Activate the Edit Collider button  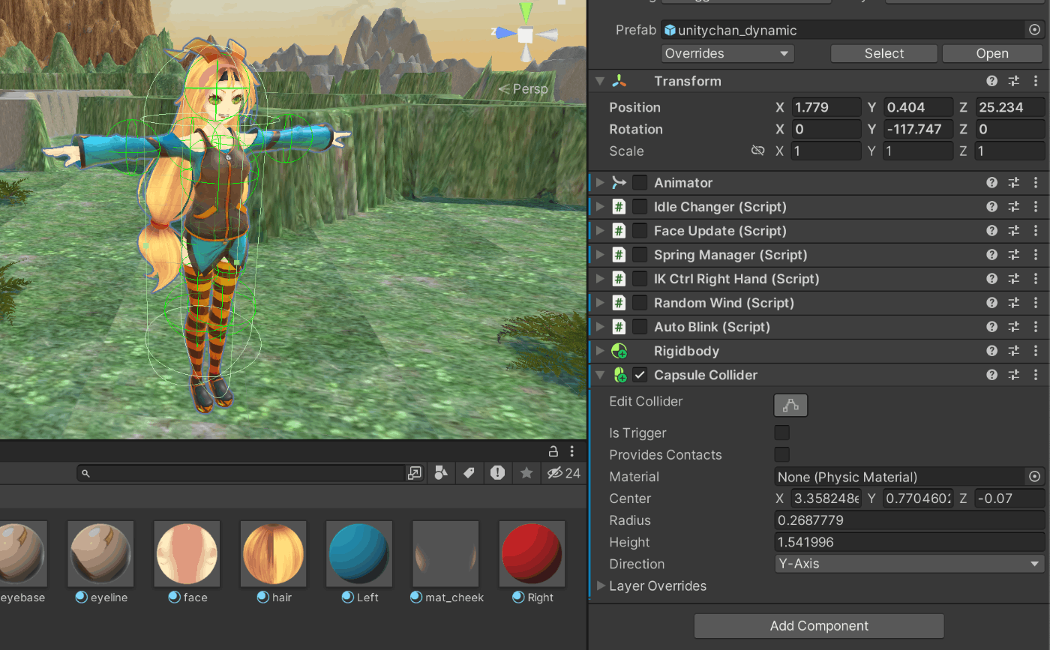[x=790, y=405]
